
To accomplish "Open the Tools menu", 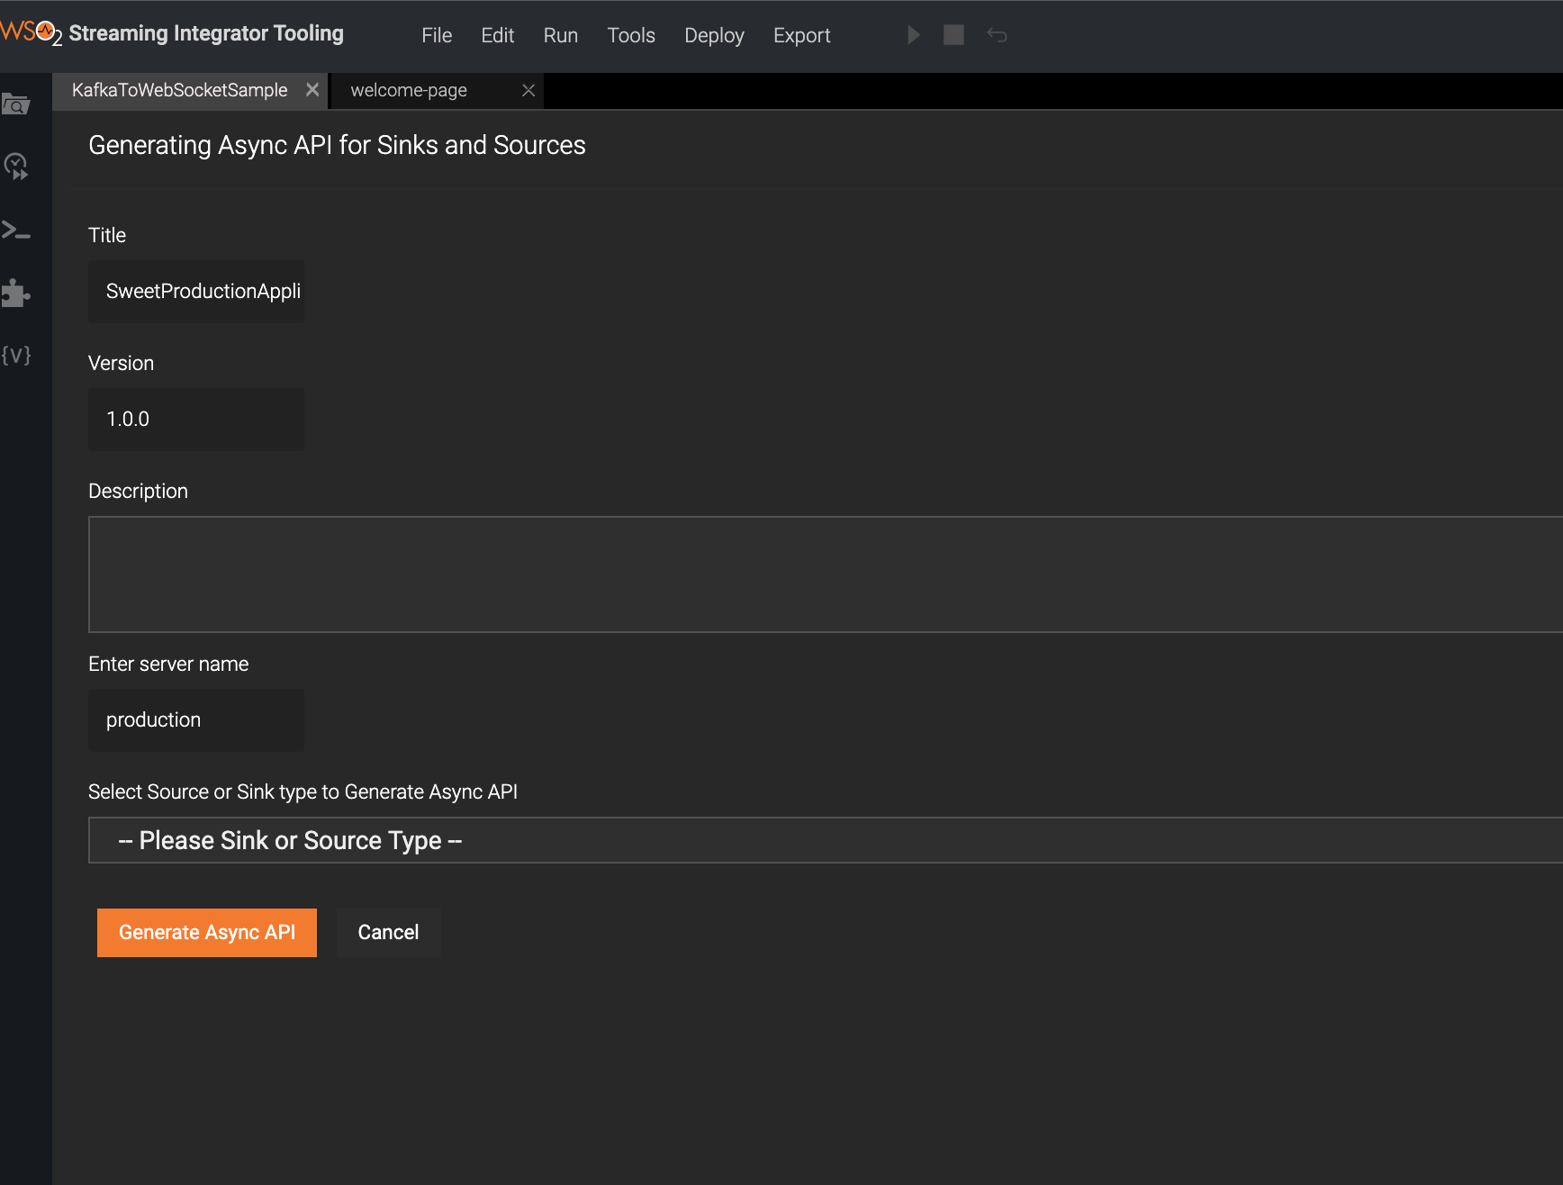I will [x=630, y=35].
